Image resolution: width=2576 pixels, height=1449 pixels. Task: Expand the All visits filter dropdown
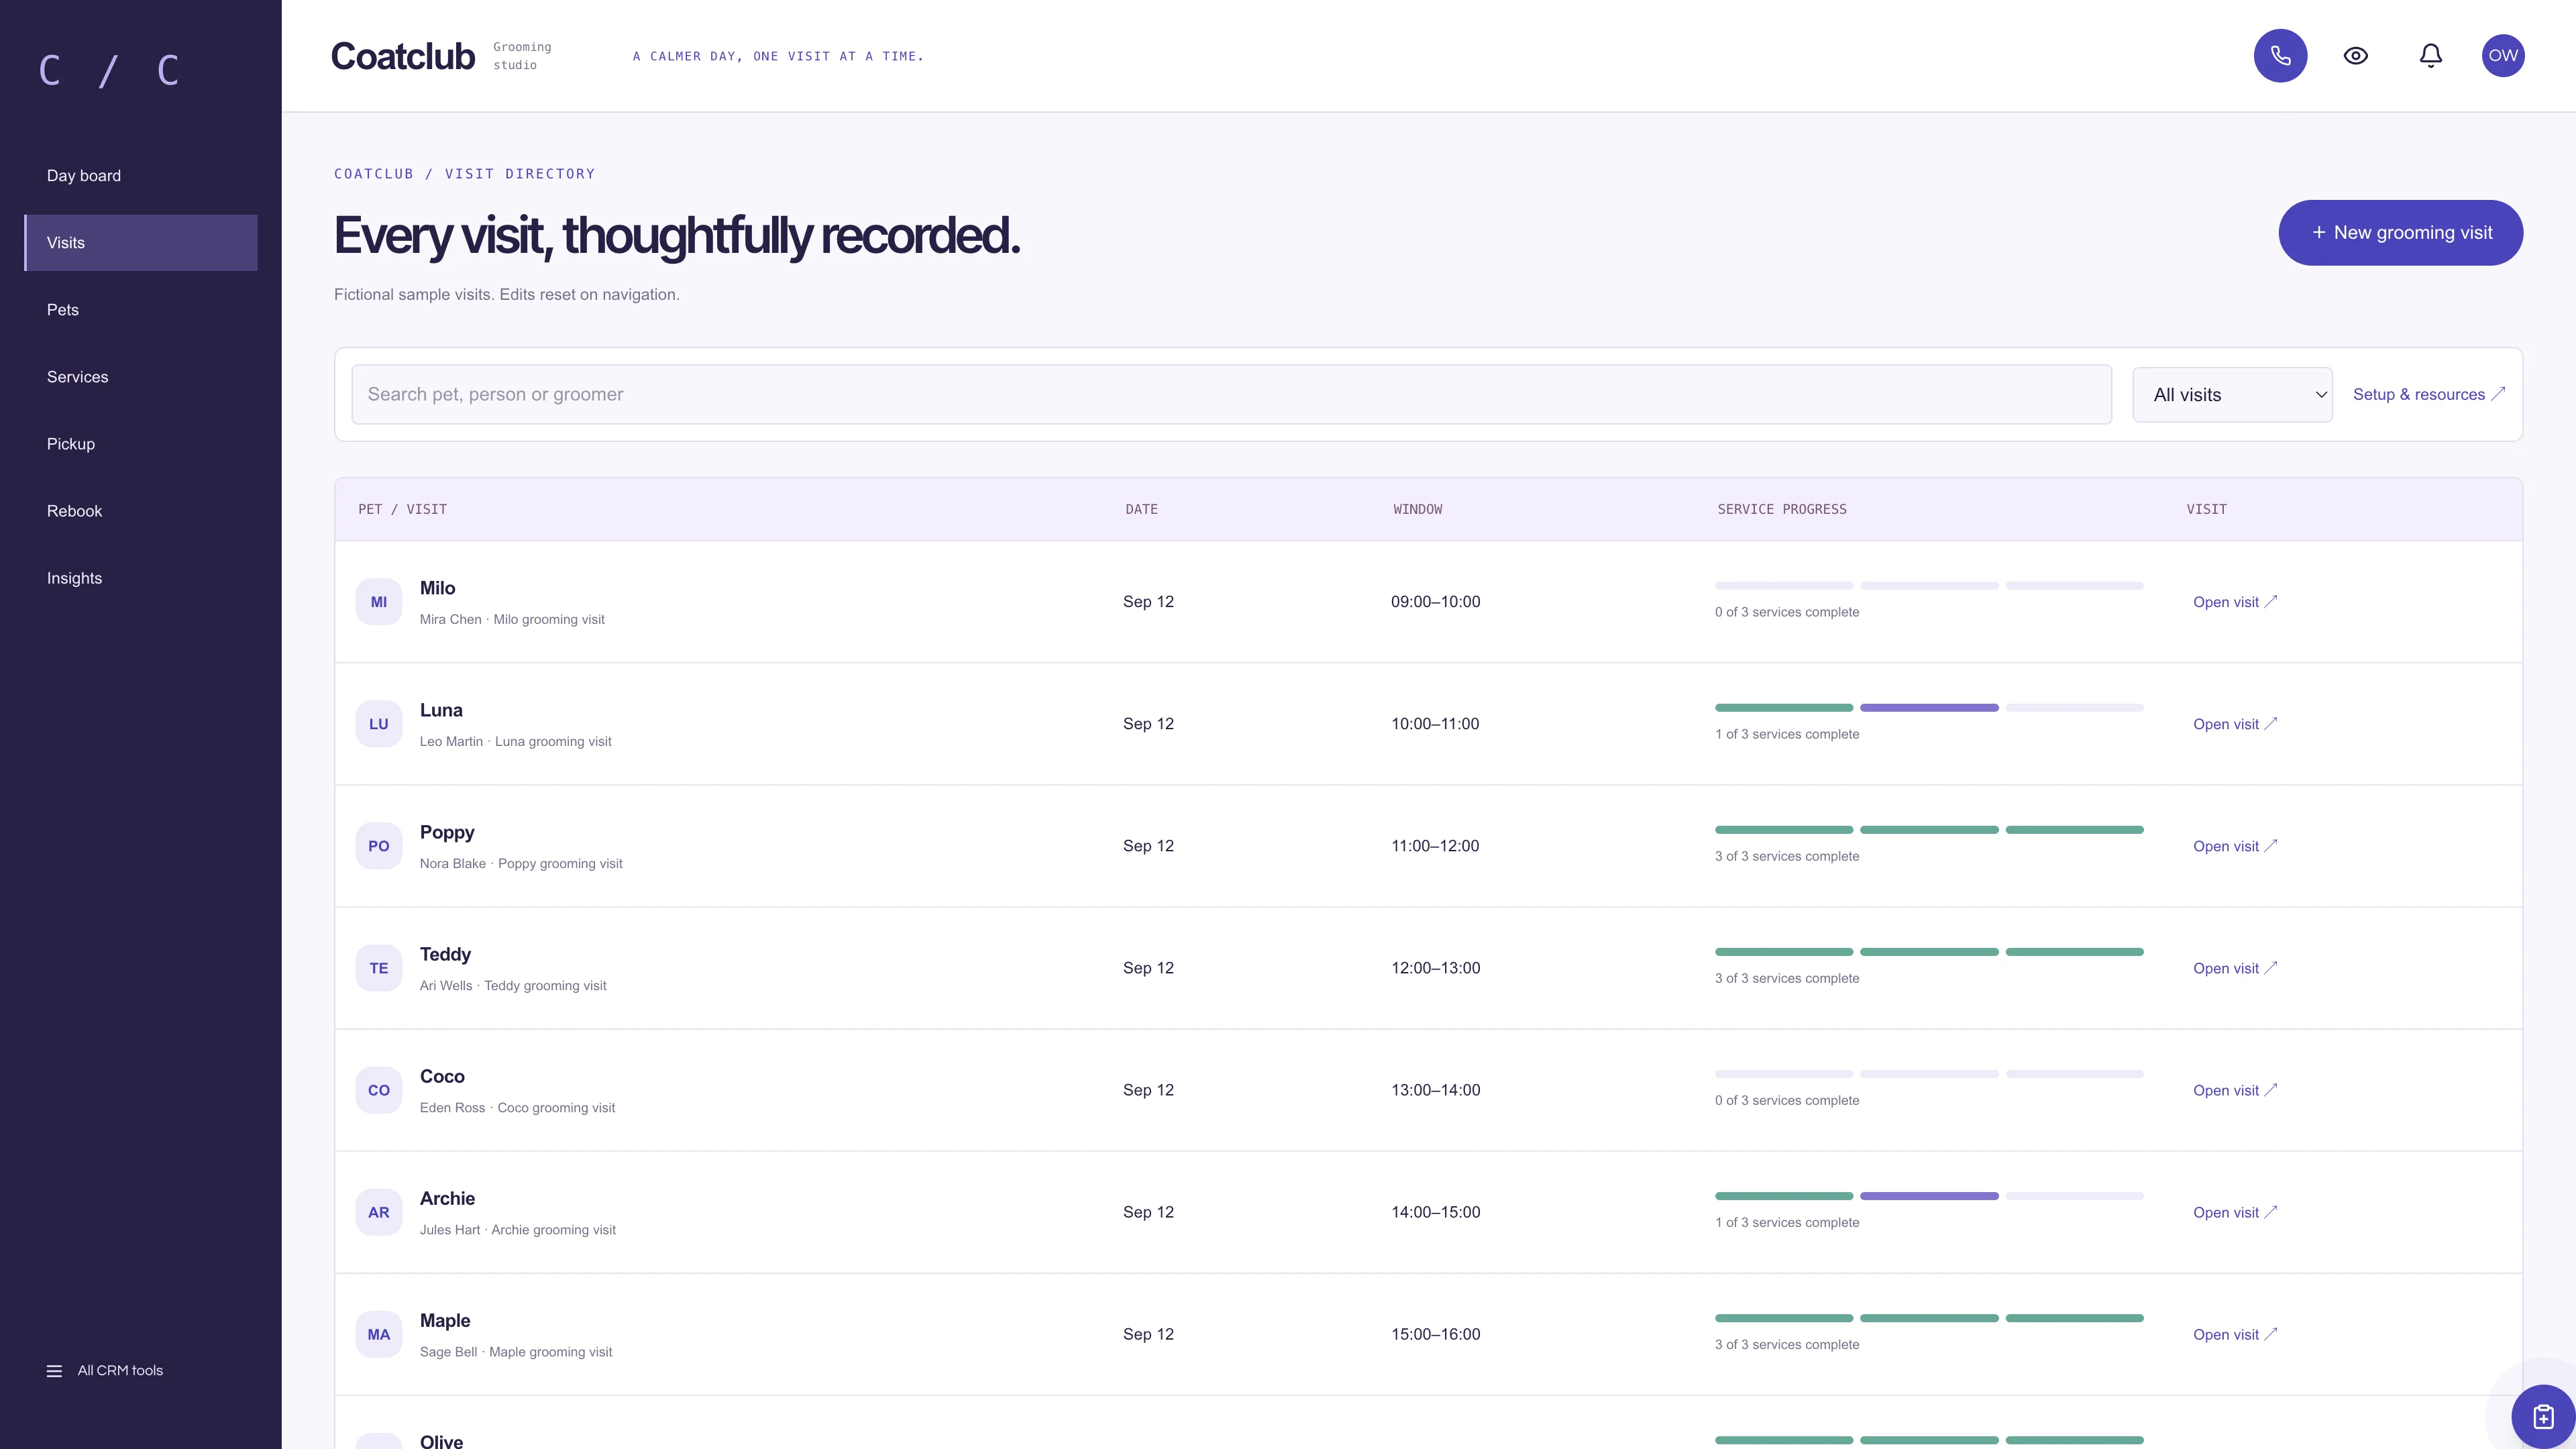pos(2232,395)
